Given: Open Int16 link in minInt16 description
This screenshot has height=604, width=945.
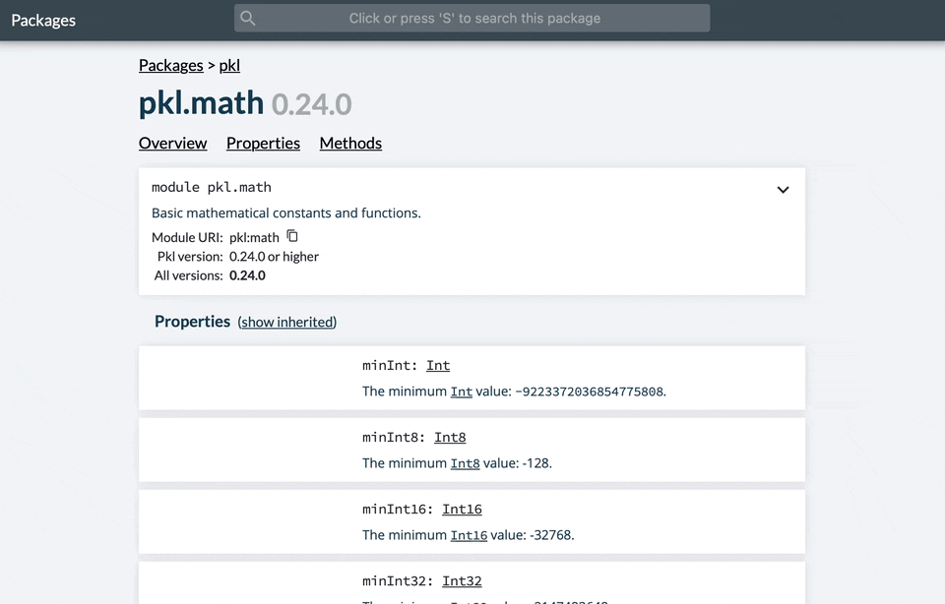Looking at the screenshot, I should pyautogui.click(x=469, y=535).
